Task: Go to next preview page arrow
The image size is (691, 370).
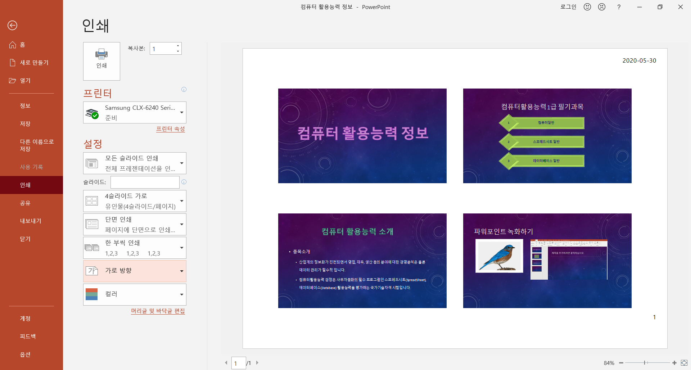Action: click(257, 363)
